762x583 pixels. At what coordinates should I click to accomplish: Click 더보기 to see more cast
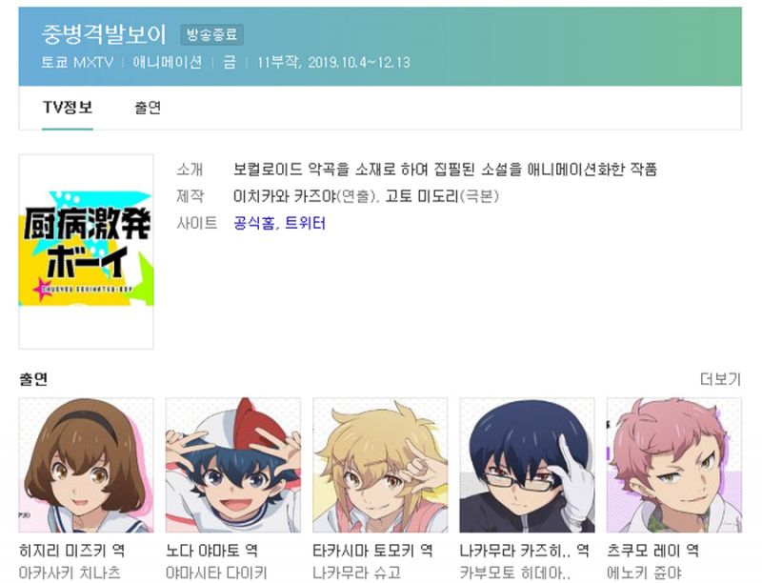click(720, 379)
